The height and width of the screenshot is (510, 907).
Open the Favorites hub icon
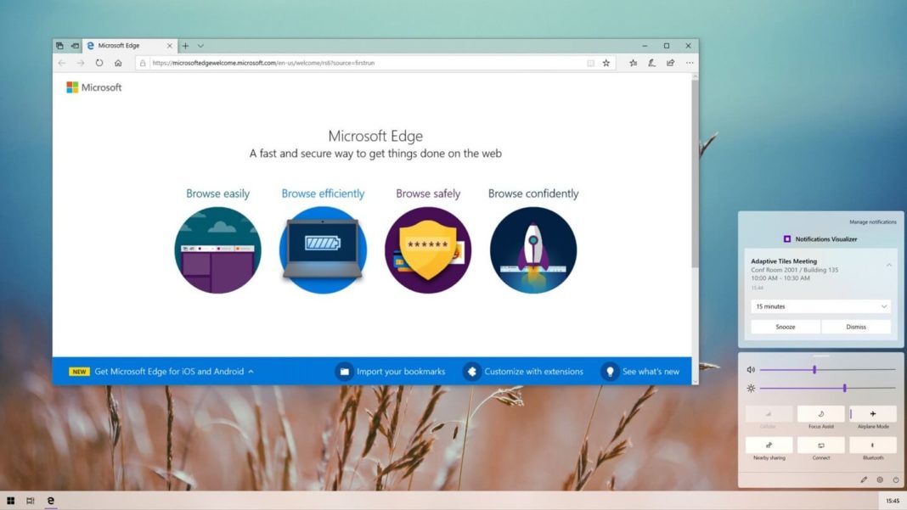[633, 63]
